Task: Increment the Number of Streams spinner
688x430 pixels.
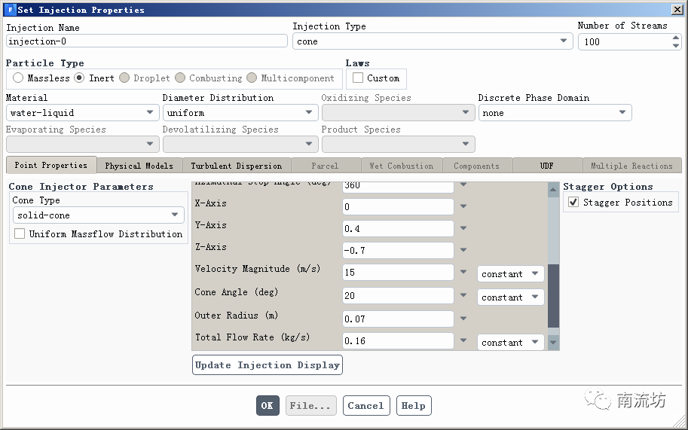Action: coord(675,38)
